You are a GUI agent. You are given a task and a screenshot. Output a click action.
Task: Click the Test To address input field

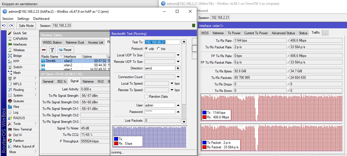(x=162, y=42)
